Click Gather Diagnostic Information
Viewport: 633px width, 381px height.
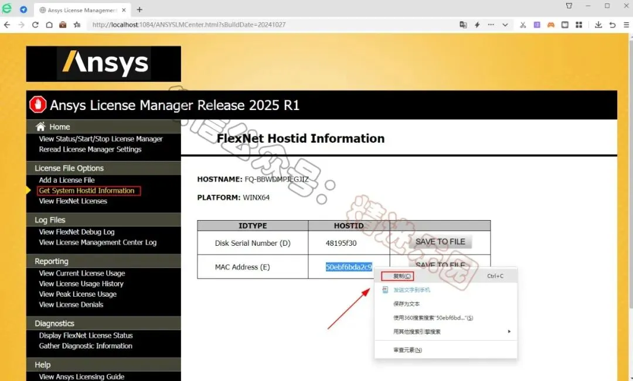(x=86, y=346)
